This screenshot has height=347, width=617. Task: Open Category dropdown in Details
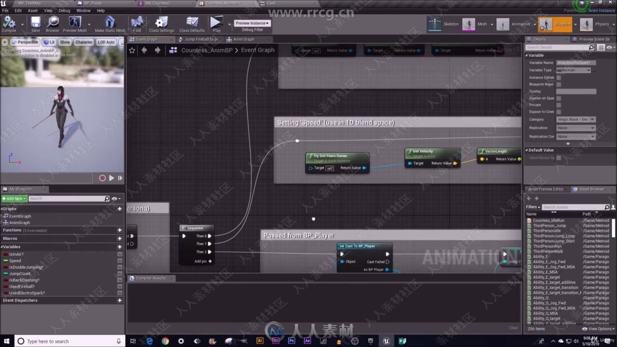pyautogui.click(x=576, y=119)
